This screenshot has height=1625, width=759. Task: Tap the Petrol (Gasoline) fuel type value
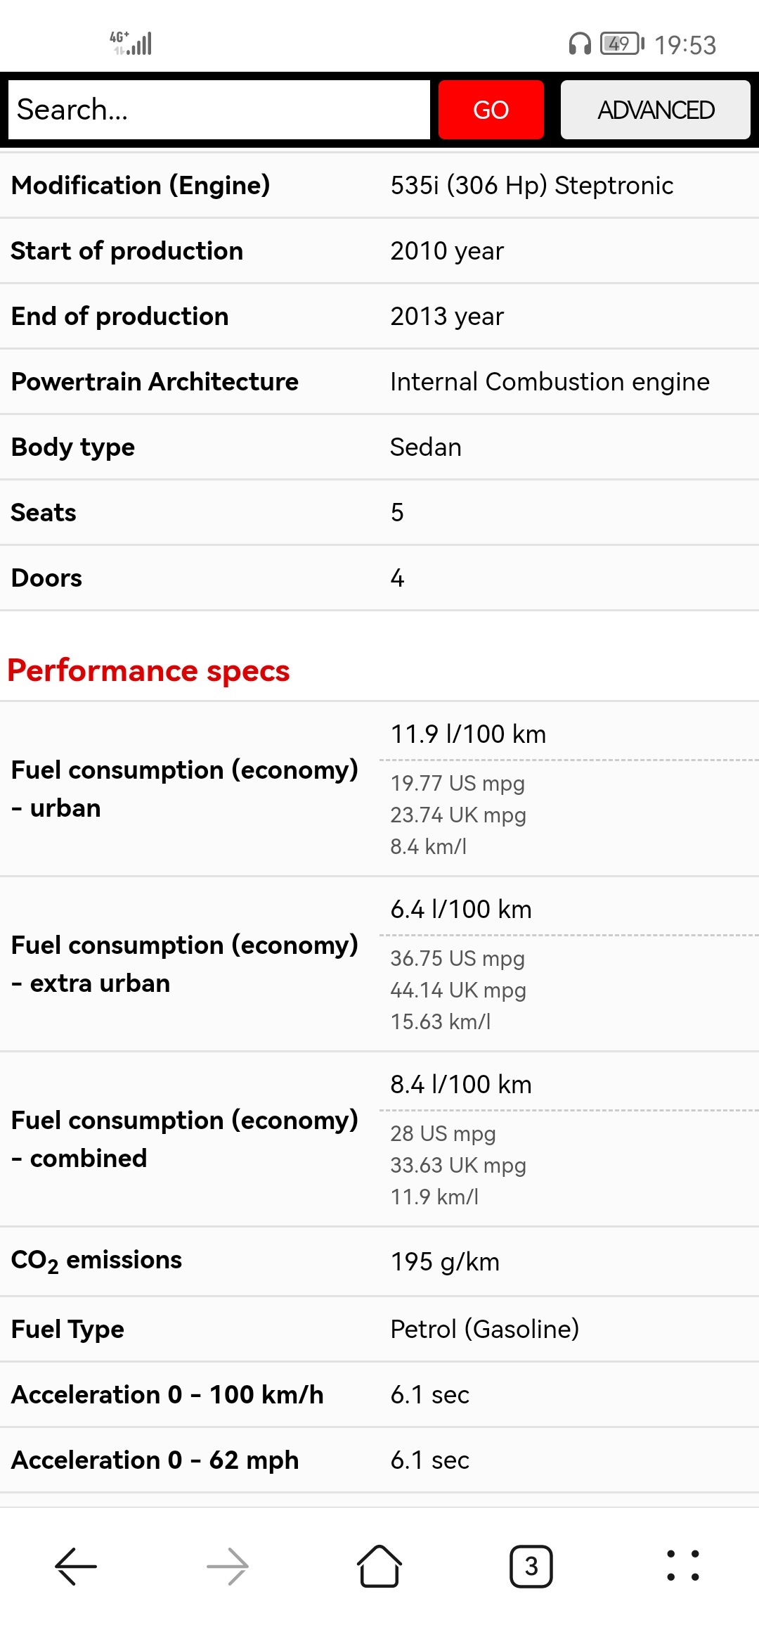coord(484,1329)
